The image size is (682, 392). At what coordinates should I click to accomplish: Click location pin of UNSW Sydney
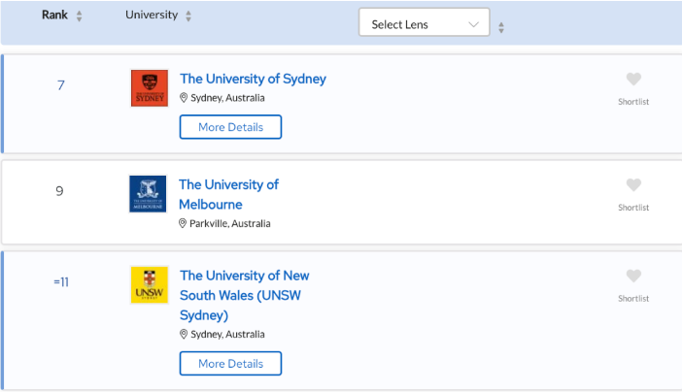click(x=184, y=334)
